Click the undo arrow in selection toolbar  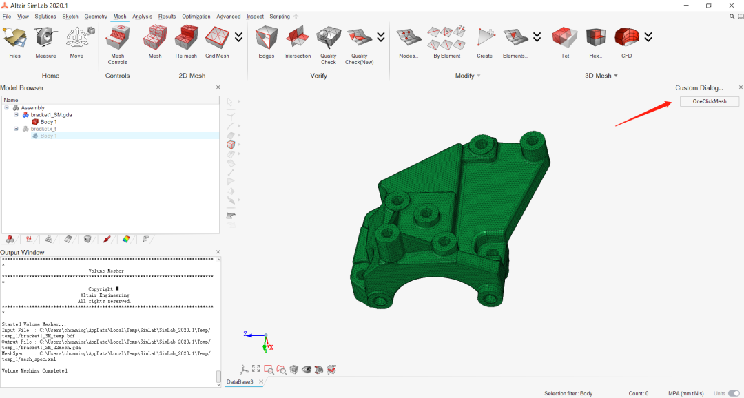pyautogui.click(x=231, y=215)
